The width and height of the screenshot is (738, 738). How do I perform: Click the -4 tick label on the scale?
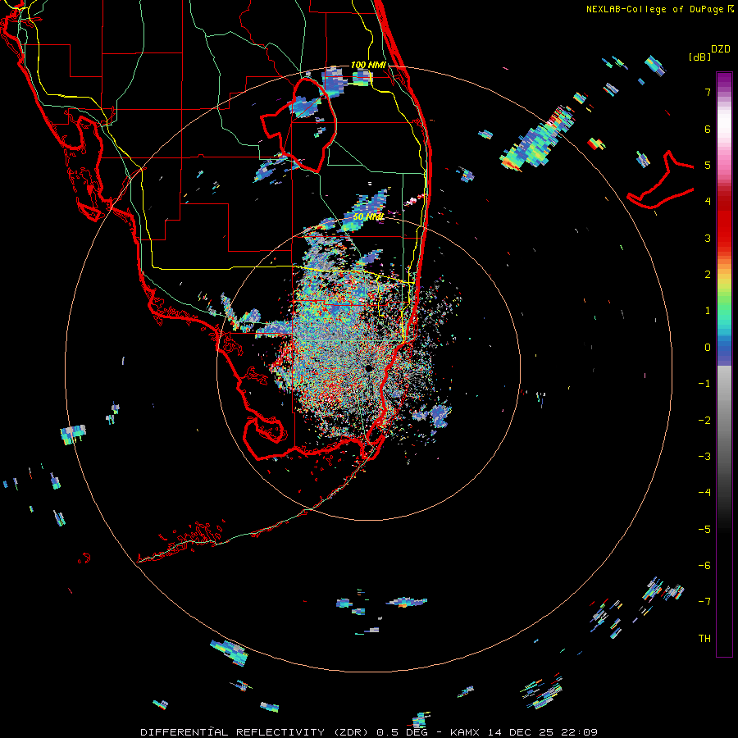(704, 493)
